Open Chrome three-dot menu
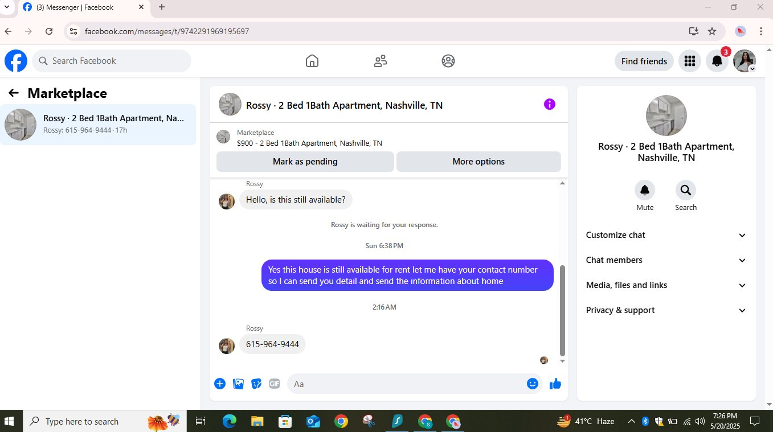Screen dimensions: 773x432 (x=761, y=31)
